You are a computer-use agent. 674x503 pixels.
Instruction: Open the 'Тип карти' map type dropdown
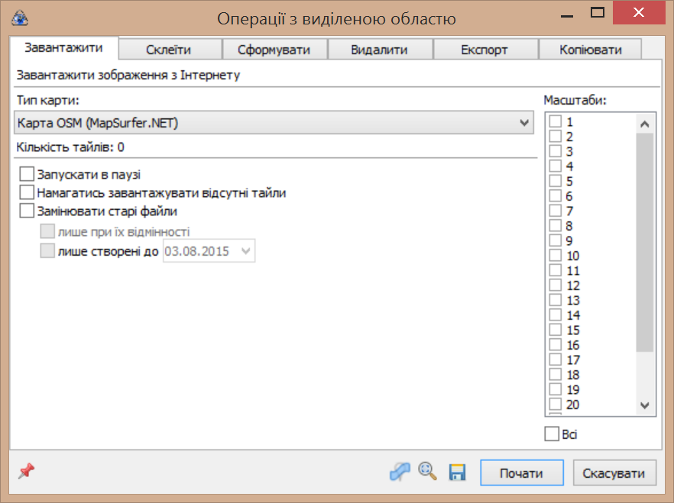point(274,122)
